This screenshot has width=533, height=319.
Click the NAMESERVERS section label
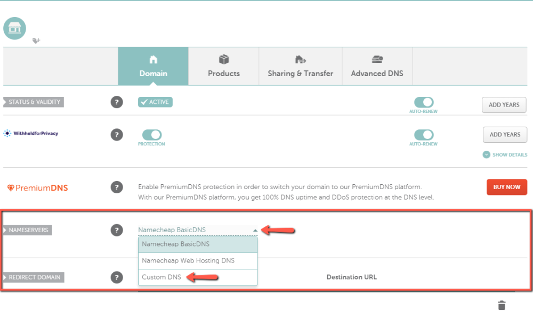28,230
